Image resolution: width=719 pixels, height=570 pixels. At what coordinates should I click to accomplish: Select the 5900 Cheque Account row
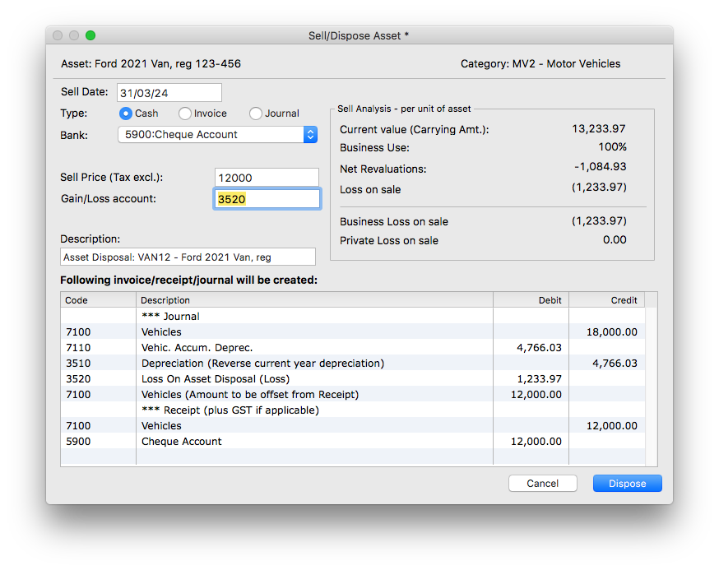353,441
